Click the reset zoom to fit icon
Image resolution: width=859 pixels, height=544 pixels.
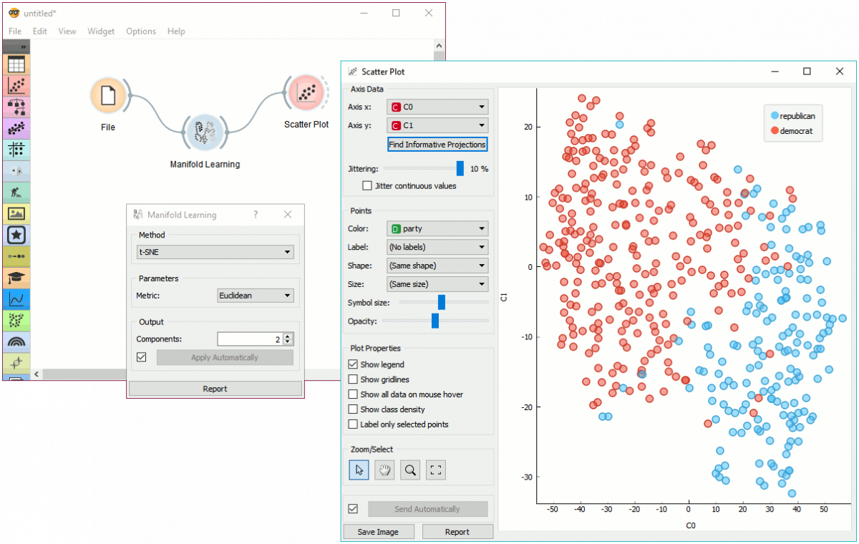pos(436,470)
